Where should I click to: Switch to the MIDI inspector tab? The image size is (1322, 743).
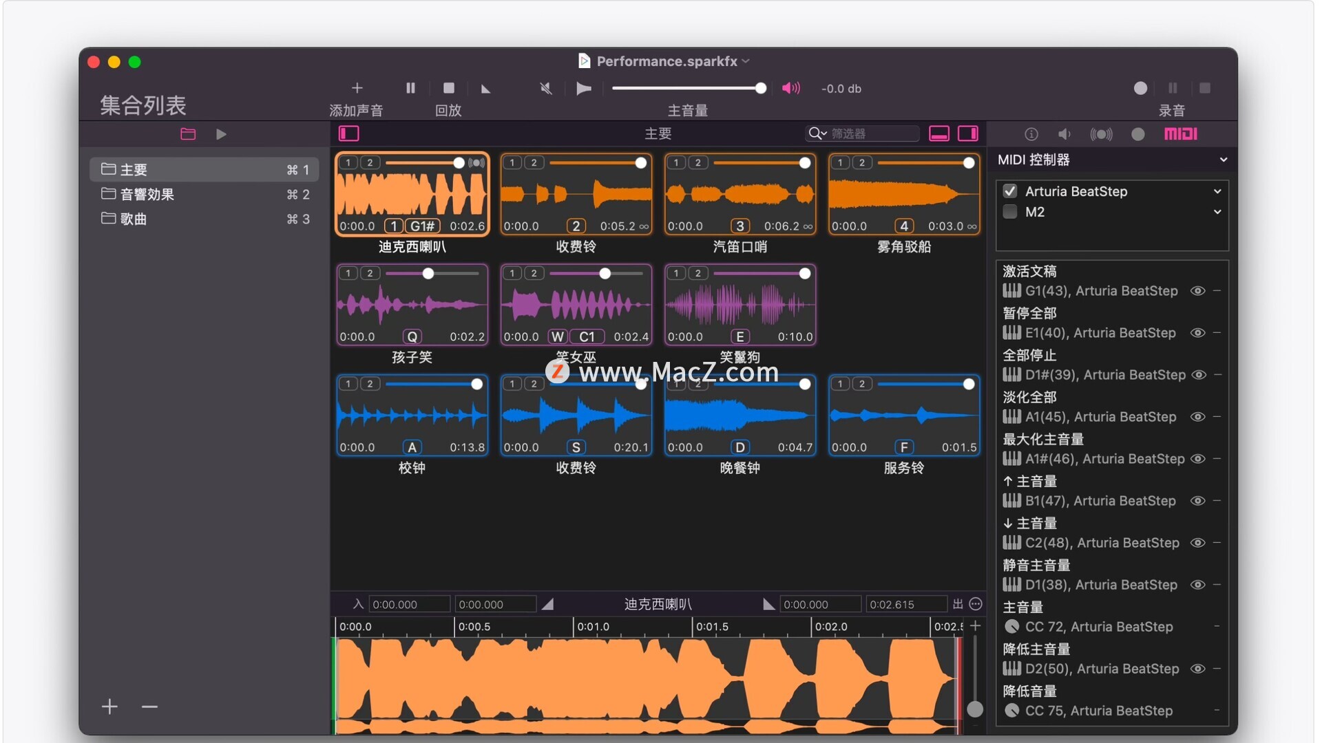1181,134
